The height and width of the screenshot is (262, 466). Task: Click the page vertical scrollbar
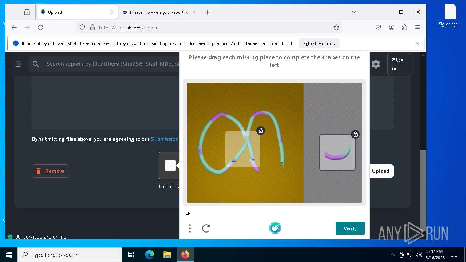point(423,189)
